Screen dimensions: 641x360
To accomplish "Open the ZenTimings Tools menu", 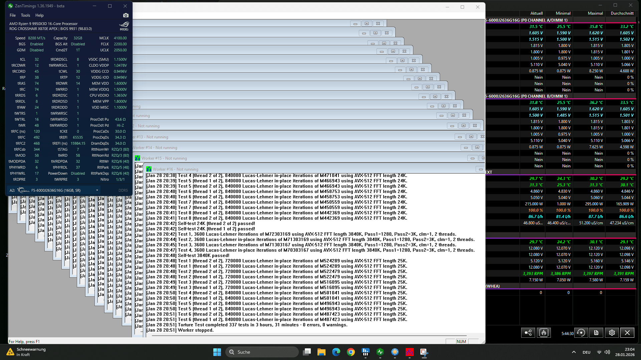I will tap(25, 15).
